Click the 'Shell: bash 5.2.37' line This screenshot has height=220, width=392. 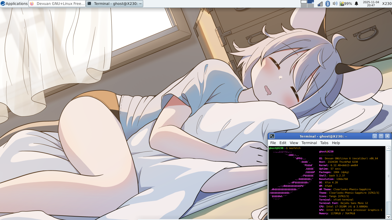pos(332,176)
